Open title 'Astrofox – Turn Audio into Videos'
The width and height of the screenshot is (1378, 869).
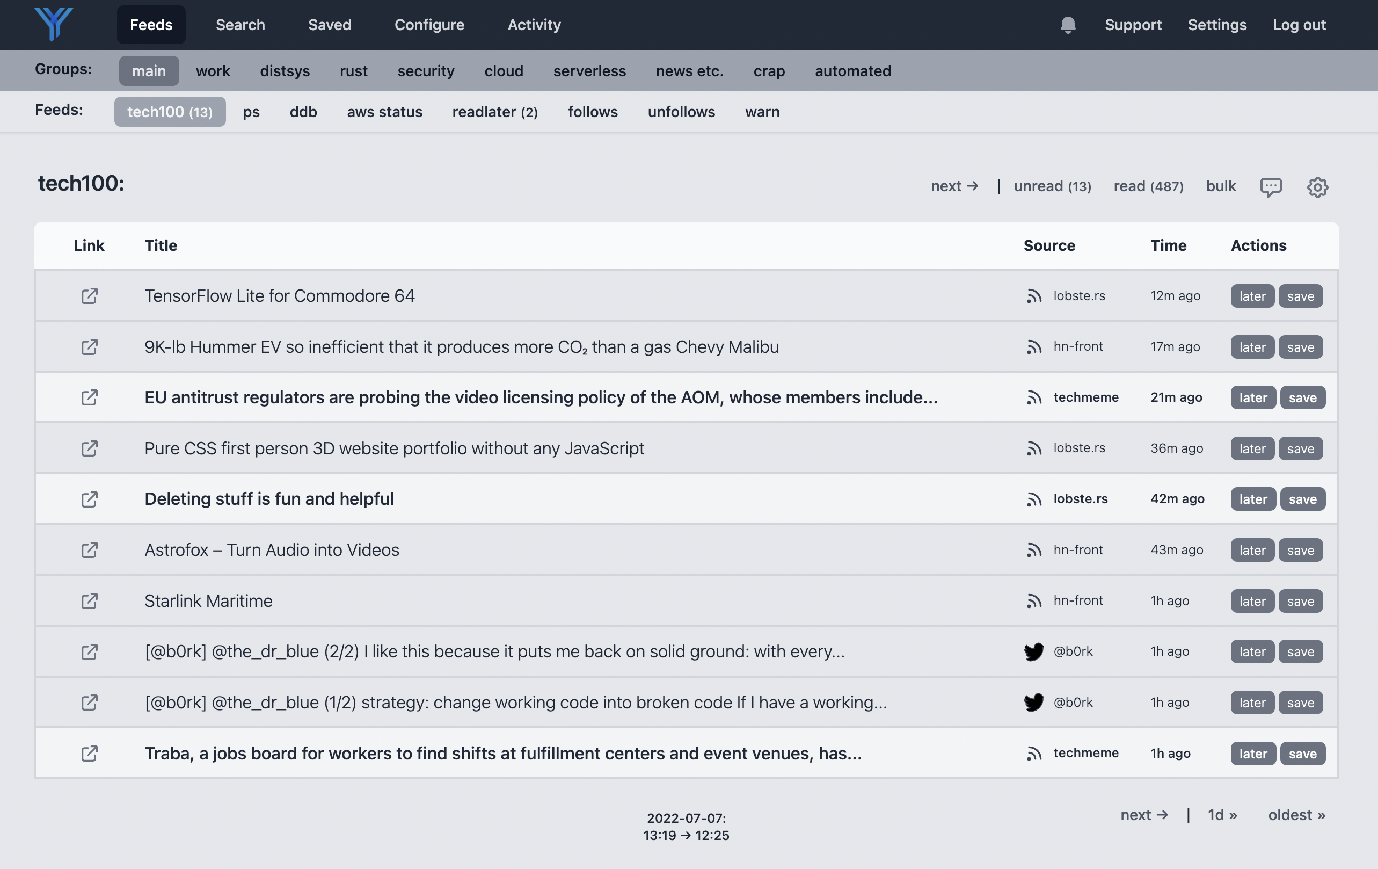tap(272, 550)
